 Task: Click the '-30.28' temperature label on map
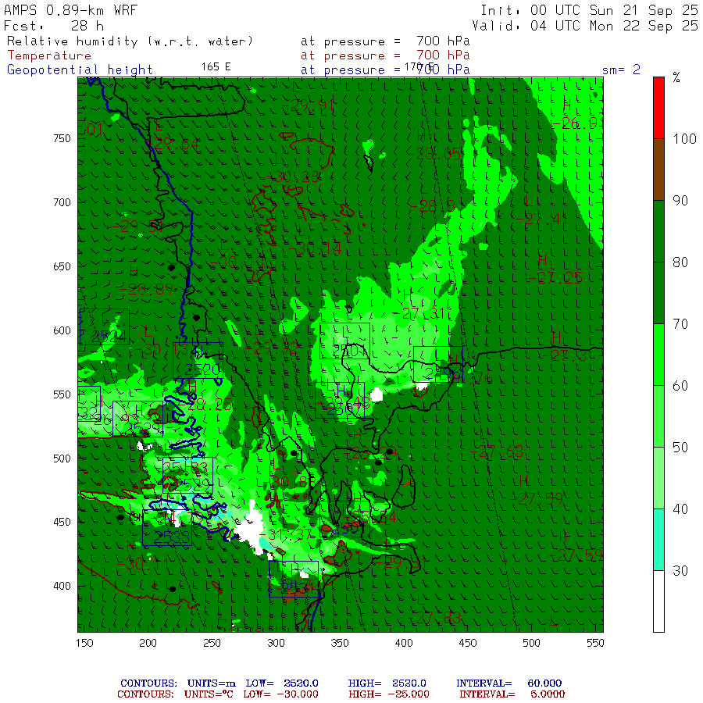click(292, 177)
